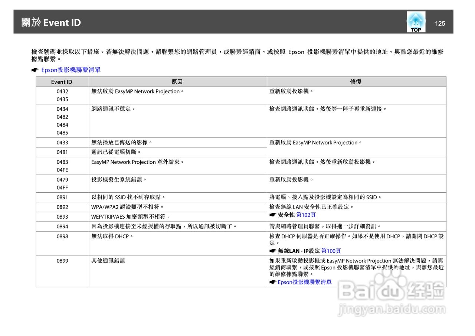This screenshot has width=475, height=336.
Task: Click the 0891 SSID error row
Action: pyautogui.click(x=148, y=197)
